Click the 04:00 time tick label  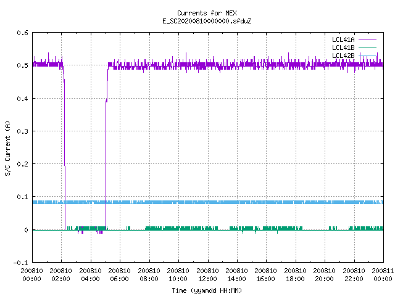click(90, 279)
